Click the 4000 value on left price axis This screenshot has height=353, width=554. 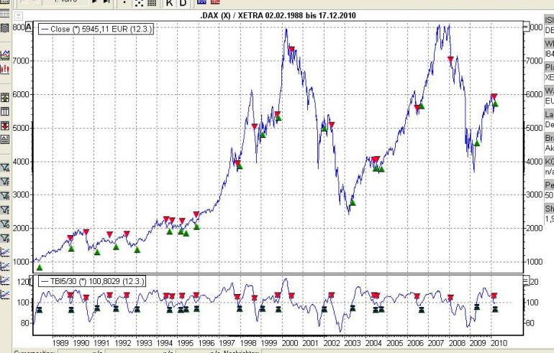(21, 162)
